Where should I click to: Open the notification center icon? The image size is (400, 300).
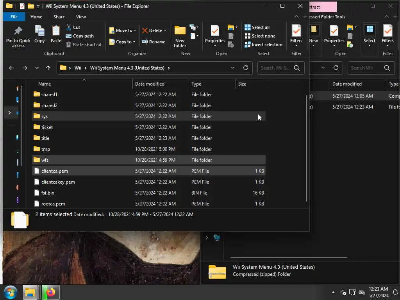[x=395, y=292]
